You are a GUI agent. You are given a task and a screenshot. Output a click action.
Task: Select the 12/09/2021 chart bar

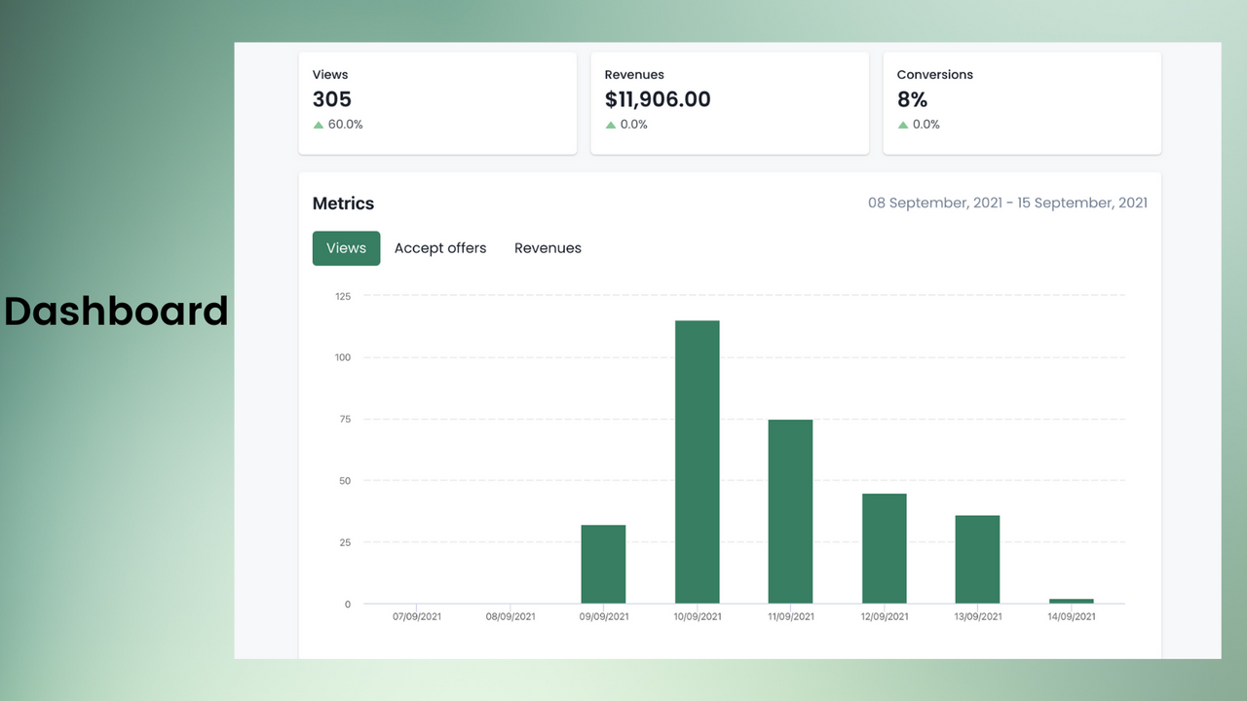pos(884,545)
